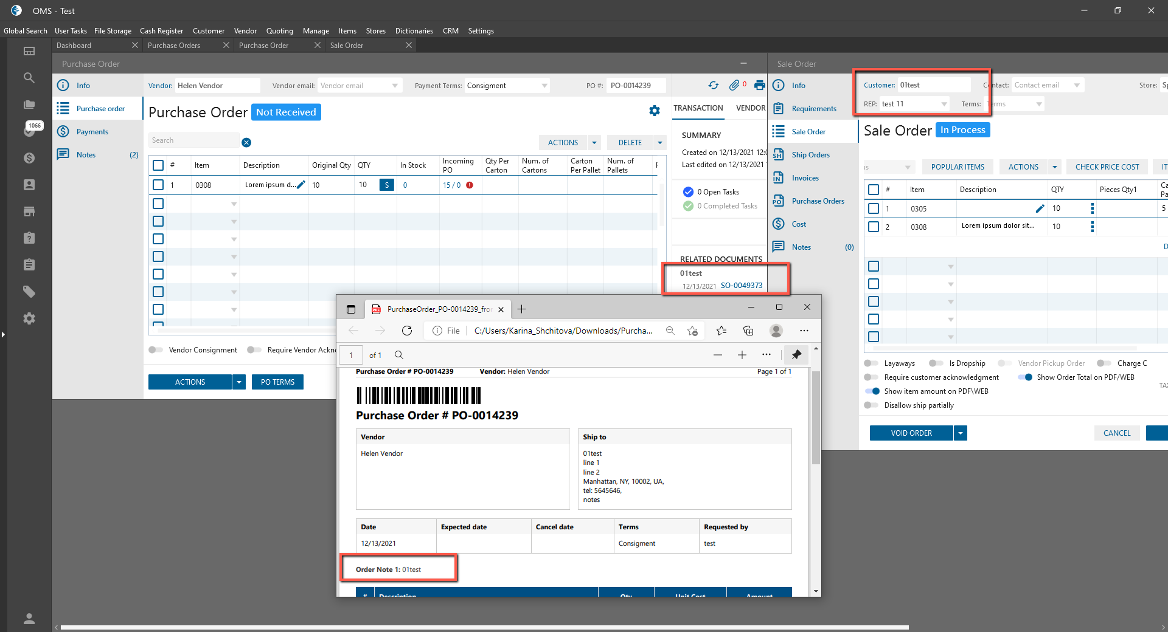This screenshot has width=1168, height=632.
Task: Expand the Payment Terms dropdown
Action: [x=544, y=86]
